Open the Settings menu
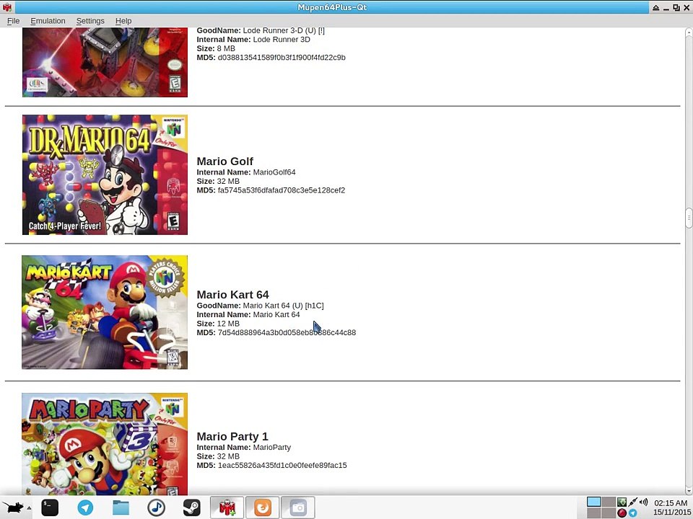 [90, 21]
